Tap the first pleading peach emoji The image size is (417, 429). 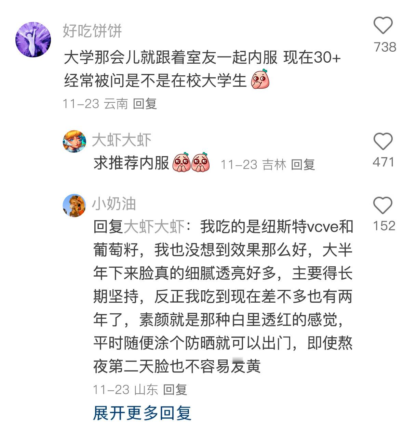click(182, 162)
